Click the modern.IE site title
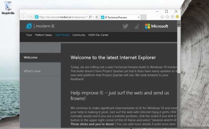 45,26
